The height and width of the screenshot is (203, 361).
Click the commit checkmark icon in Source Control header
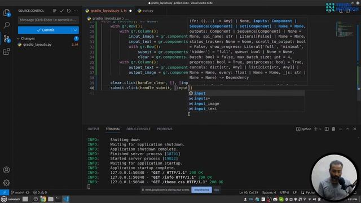(x=61, y=11)
